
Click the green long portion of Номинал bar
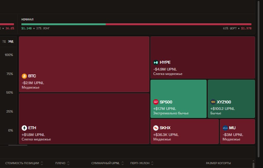coord(64,24)
